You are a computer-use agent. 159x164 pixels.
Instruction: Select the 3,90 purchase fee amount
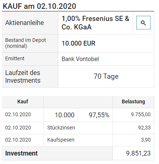coord(146,140)
